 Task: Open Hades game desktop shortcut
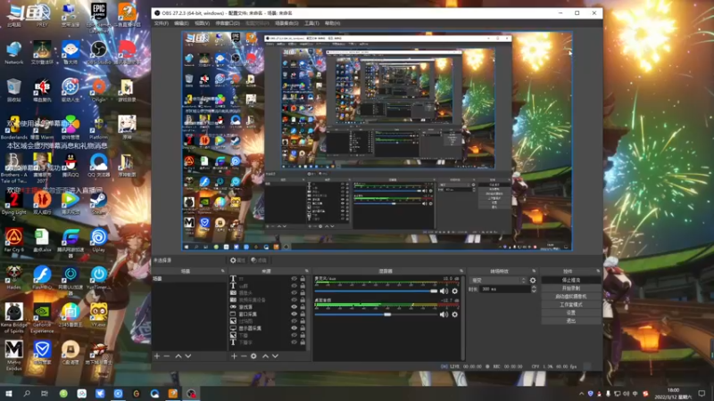[13, 277]
